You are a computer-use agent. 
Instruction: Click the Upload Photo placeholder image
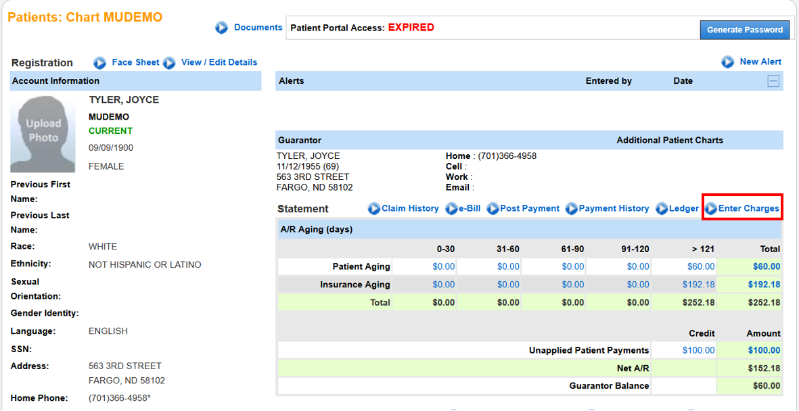coord(43,133)
